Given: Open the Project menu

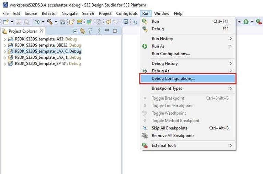Looking at the screenshot, I should tap(105, 14).
